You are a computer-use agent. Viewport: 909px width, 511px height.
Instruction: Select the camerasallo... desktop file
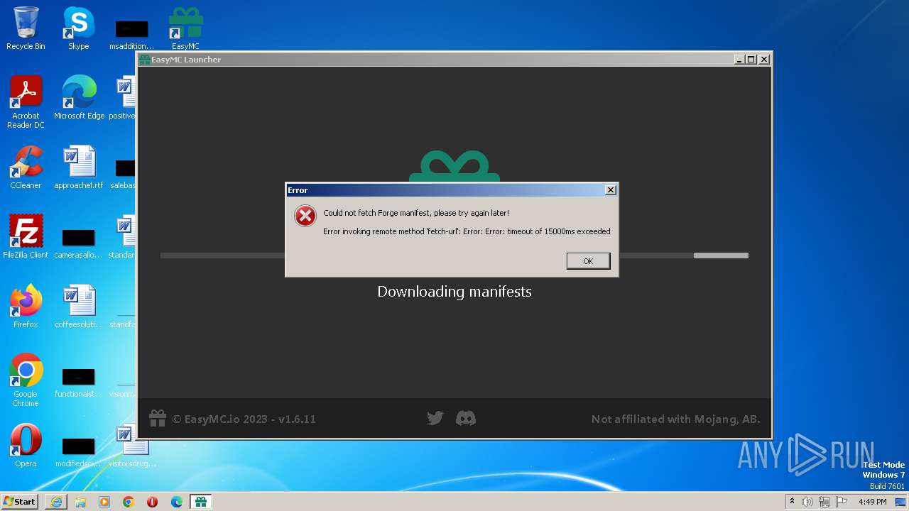coord(78,243)
